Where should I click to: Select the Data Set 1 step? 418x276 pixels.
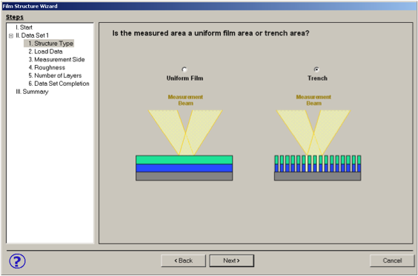(x=33, y=36)
